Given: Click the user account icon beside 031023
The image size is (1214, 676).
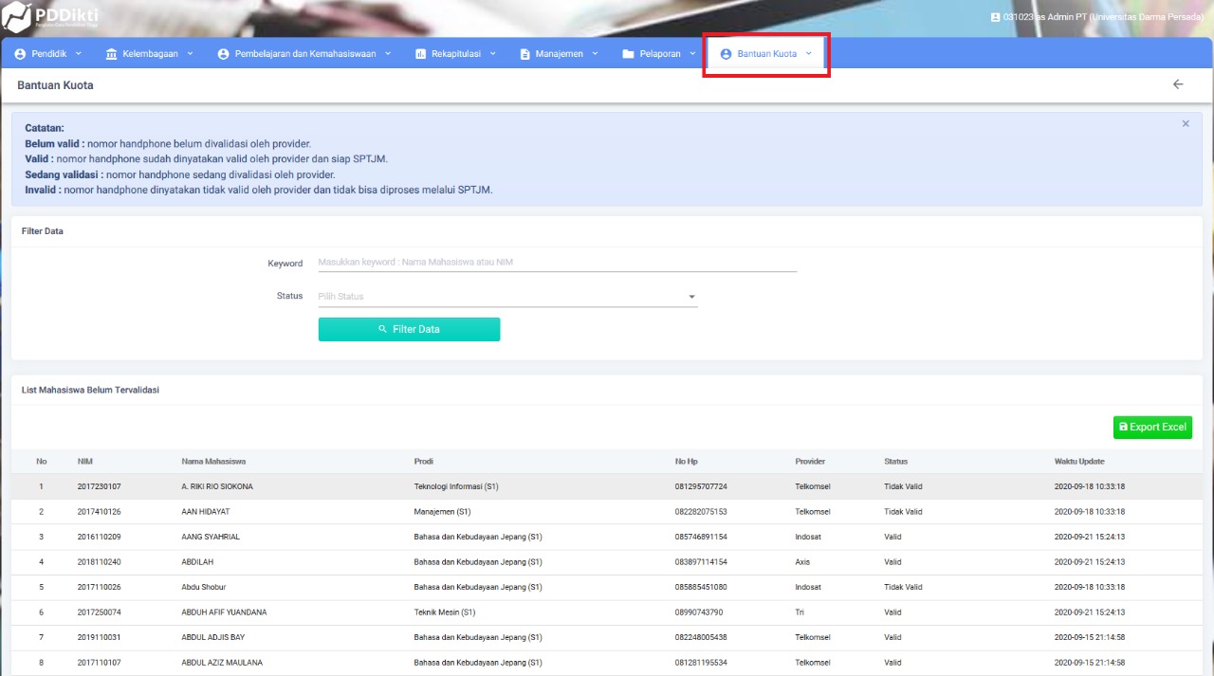Looking at the screenshot, I should click(995, 17).
